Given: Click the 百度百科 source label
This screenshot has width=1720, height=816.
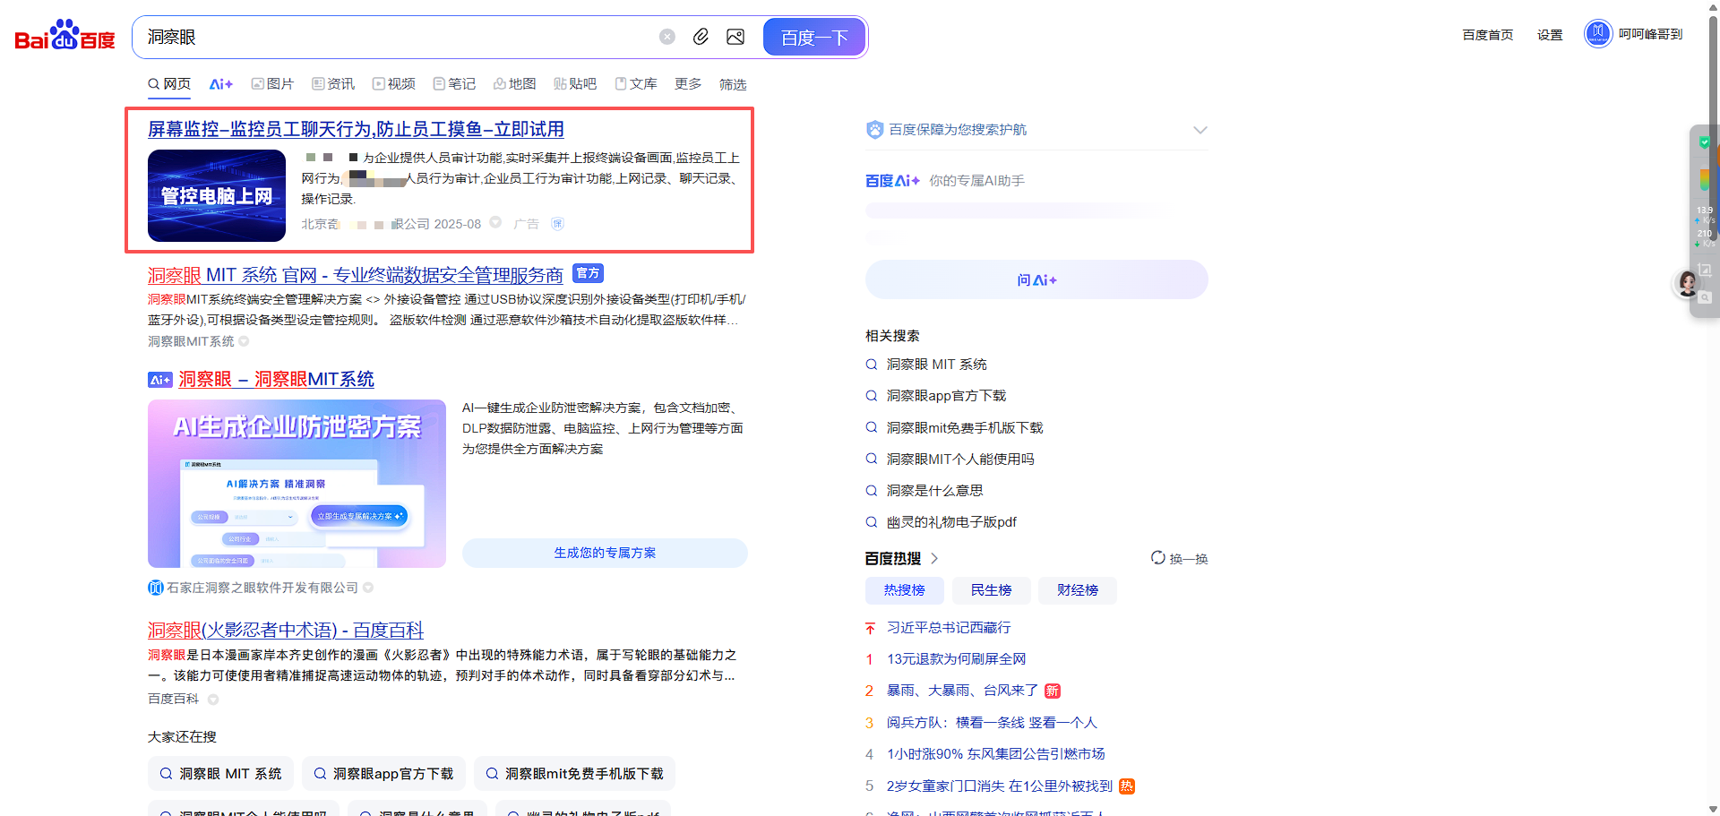Looking at the screenshot, I should point(173,699).
